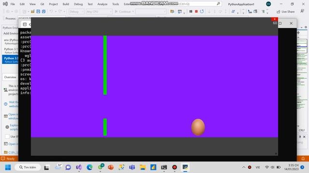The height and width of the screenshot is (173, 309).
Task: Open the Tools menu
Action: coord(115,4)
